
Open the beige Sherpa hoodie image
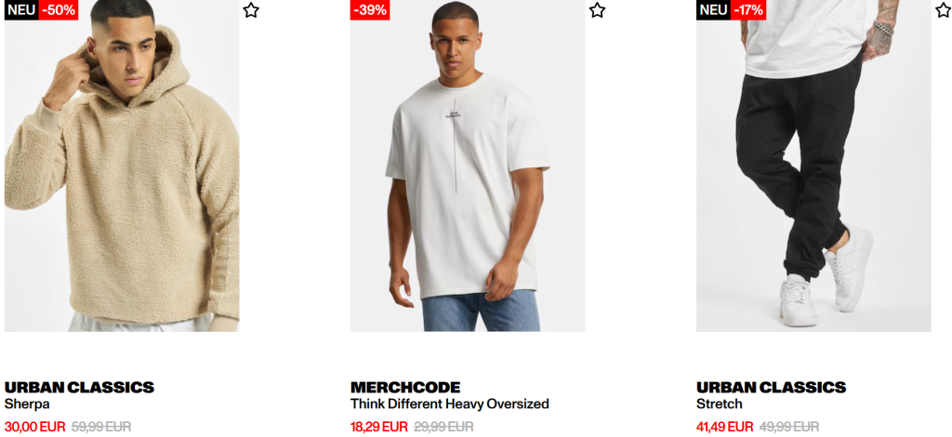[x=122, y=166]
